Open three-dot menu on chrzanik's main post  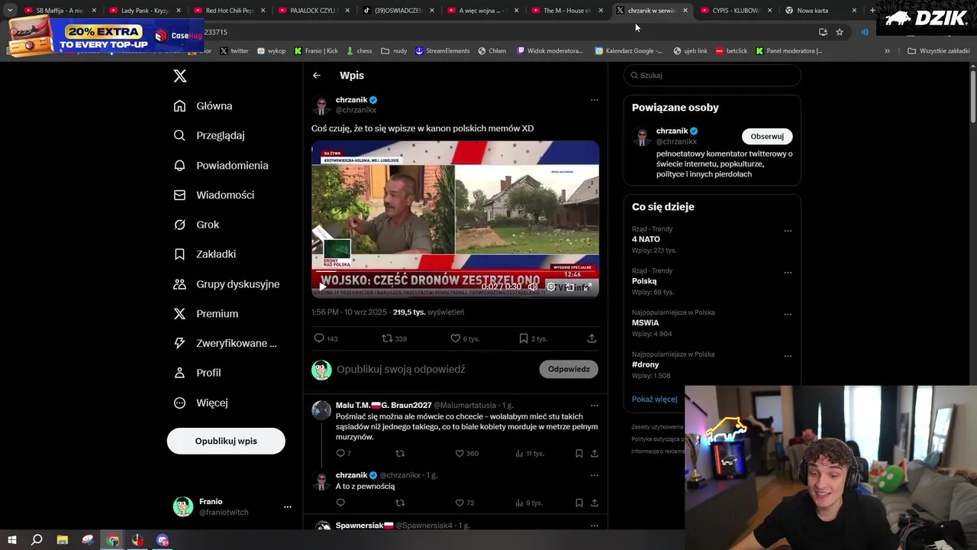click(595, 100)
